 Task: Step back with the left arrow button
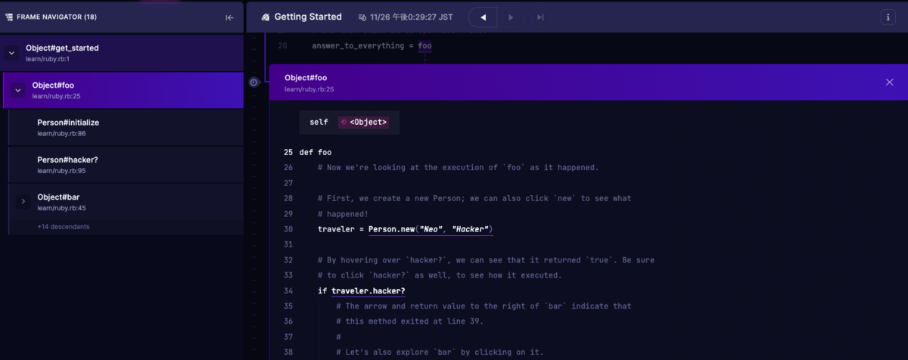tap(483, 17)
